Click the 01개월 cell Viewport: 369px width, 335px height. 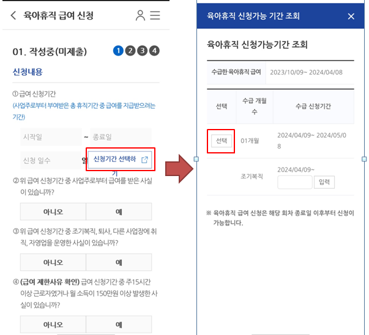click(250, 141)
